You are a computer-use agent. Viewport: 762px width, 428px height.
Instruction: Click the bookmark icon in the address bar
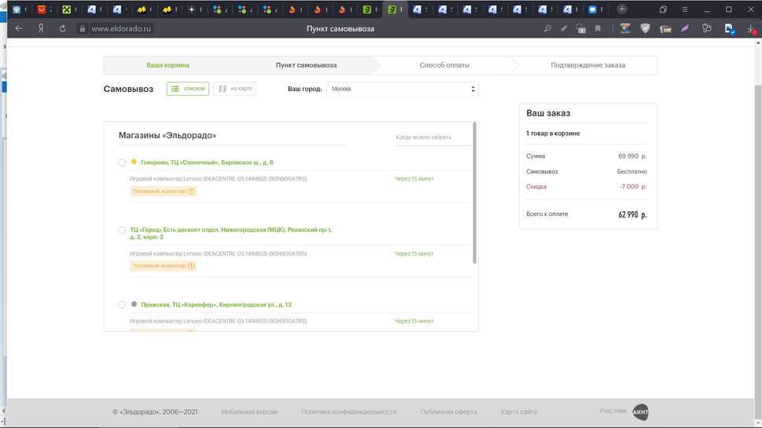point(598,28)
